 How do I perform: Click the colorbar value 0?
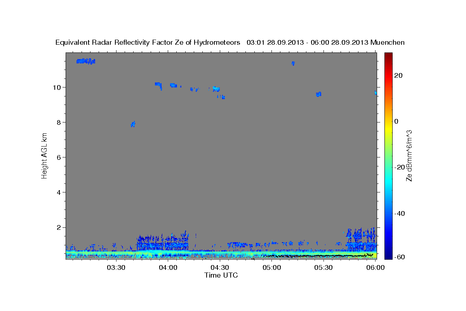pos(396,121)
